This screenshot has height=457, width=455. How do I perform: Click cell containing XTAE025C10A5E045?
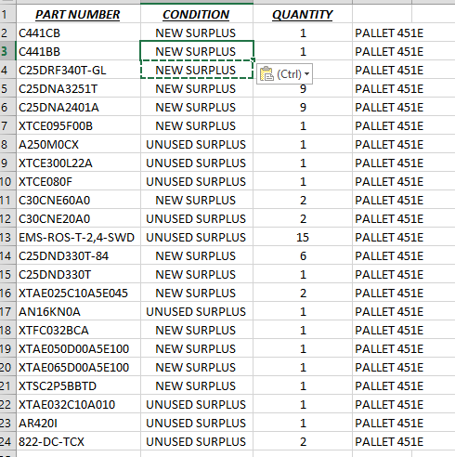click(78, 293)
